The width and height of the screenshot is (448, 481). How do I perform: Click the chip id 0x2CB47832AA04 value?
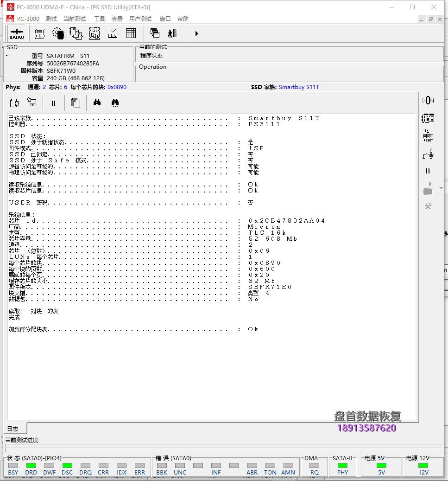(286, 221)
